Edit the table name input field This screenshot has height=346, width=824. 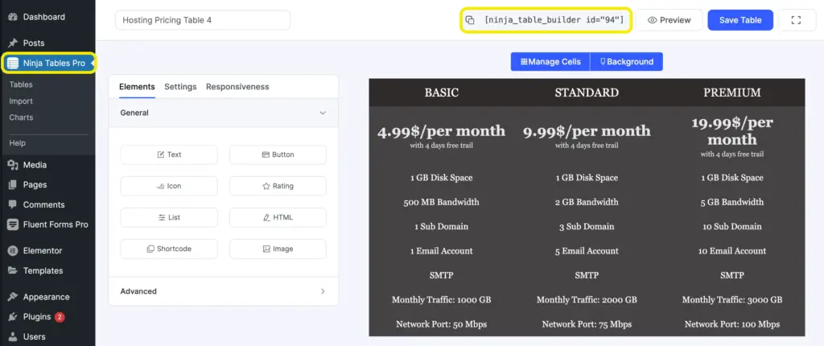203,20
